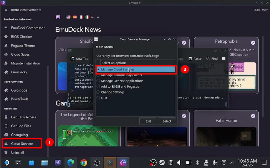The image size is (270, 168).
Task: Open the Konsole hamburger menu
Action: coord(223,59)
